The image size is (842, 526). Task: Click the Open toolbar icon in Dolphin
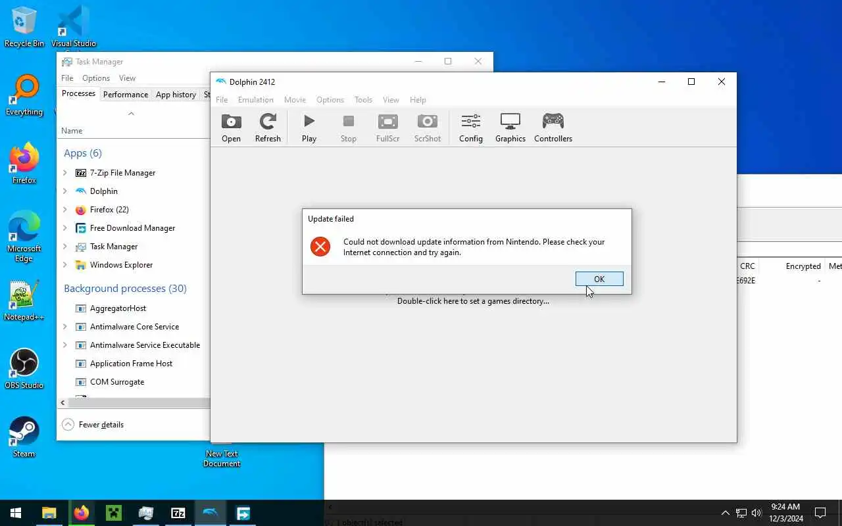(231, 128)
